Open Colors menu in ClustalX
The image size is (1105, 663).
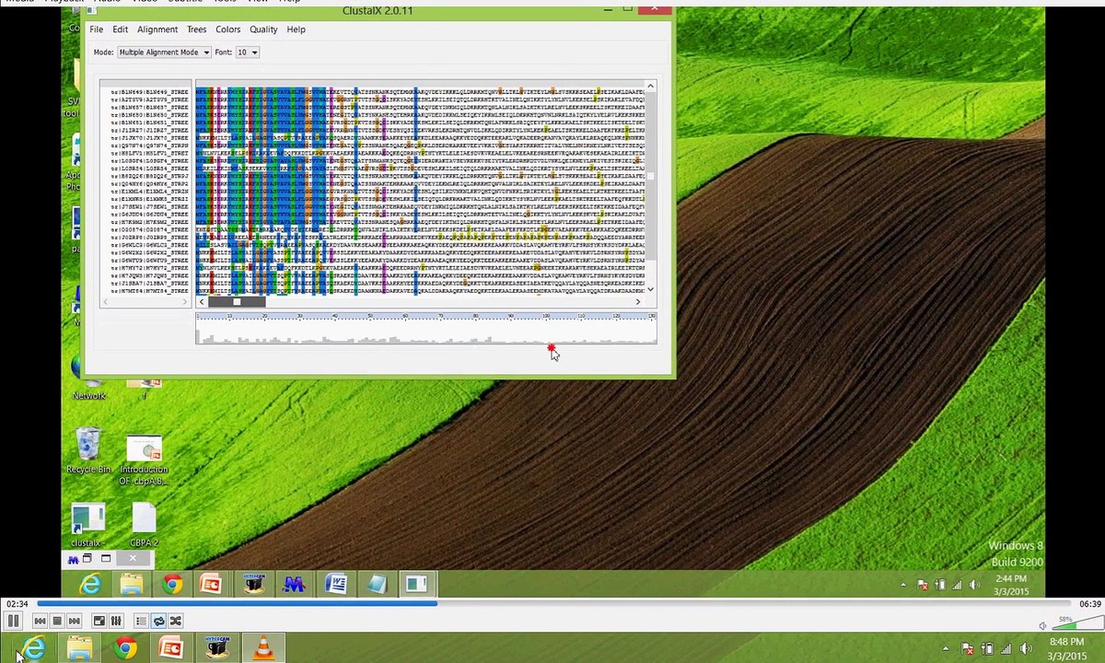point(228,29)
